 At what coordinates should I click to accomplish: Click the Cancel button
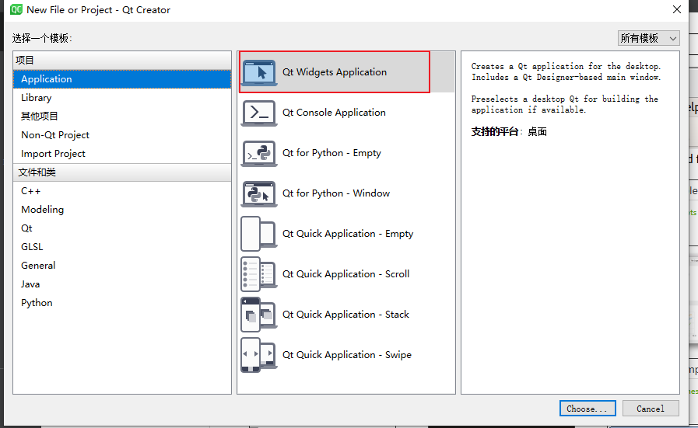pos(651,409)
